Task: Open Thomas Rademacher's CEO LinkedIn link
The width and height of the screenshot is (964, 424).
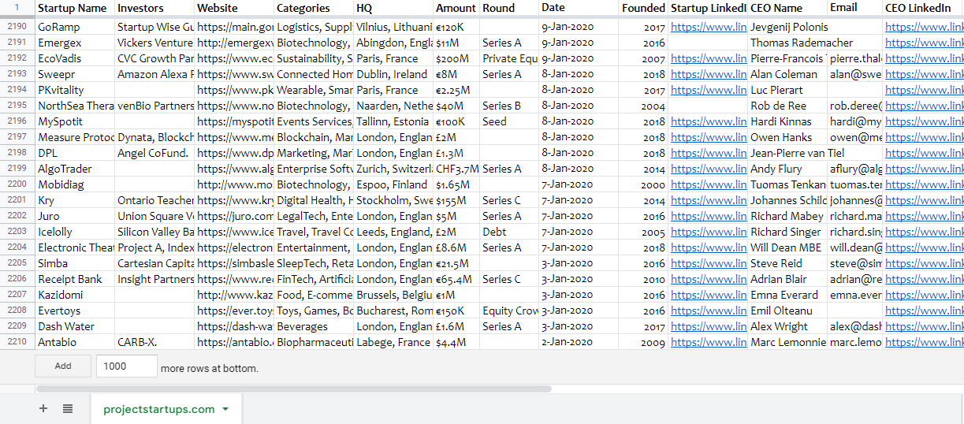Action: click(x=924, y=43)
